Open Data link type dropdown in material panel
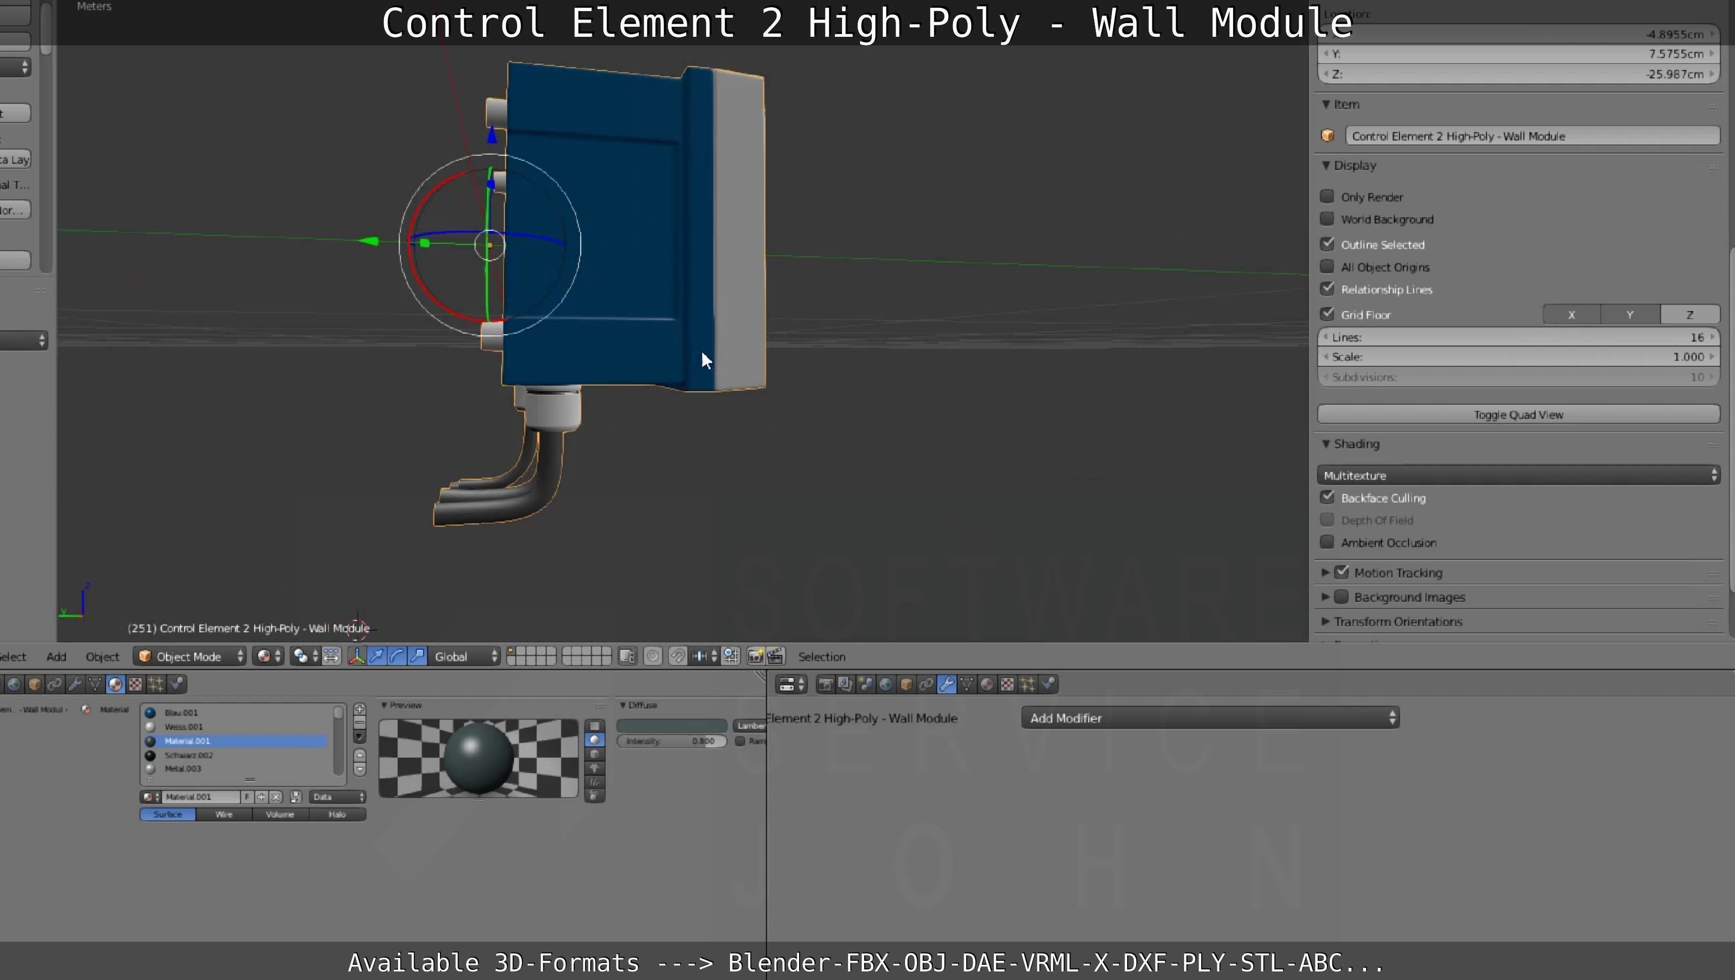The width and height of the screenshot is (1735, 980). tap(338, 797)
